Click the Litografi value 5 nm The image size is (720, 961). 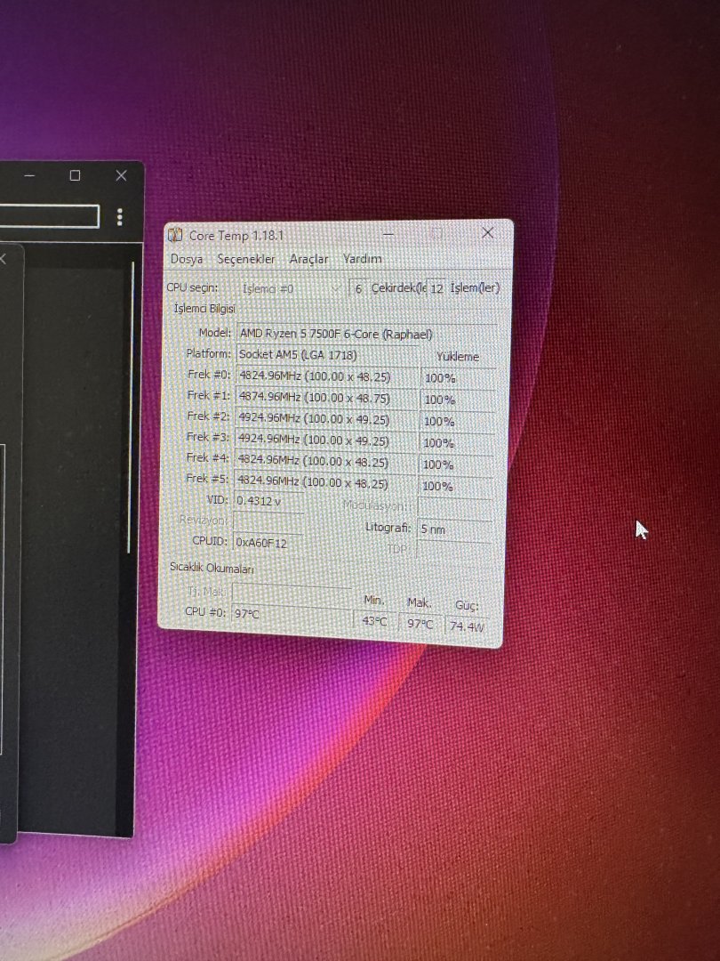click(x=454, y=529)
